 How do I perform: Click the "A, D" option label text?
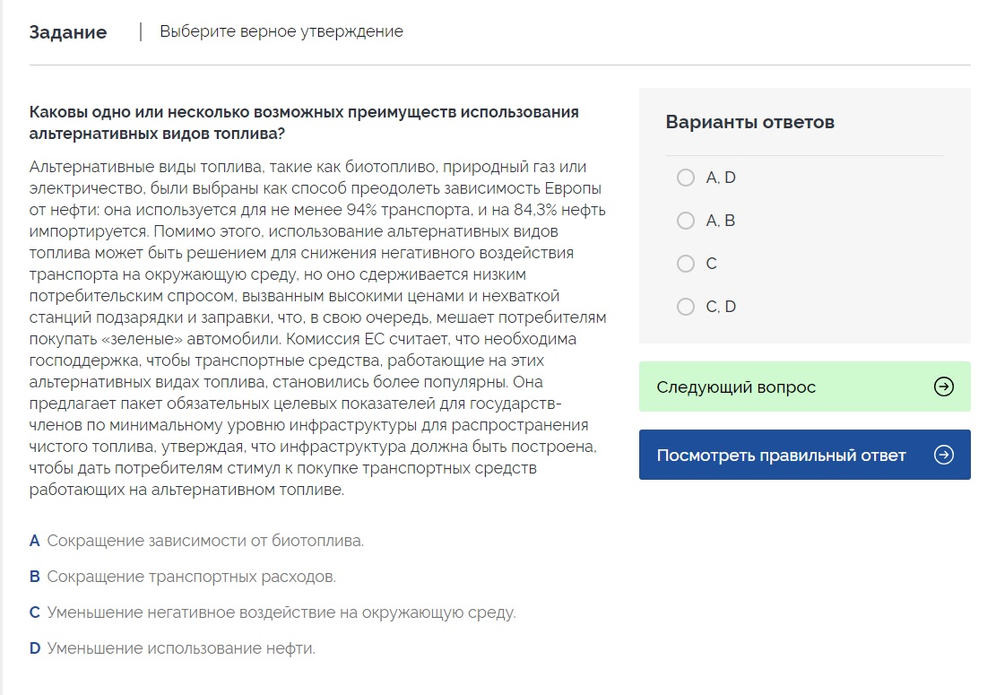(x=721, y=178)
